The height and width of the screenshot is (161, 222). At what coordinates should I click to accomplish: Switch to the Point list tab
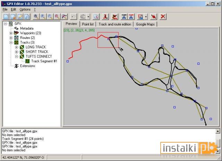[x=88, y=24]
